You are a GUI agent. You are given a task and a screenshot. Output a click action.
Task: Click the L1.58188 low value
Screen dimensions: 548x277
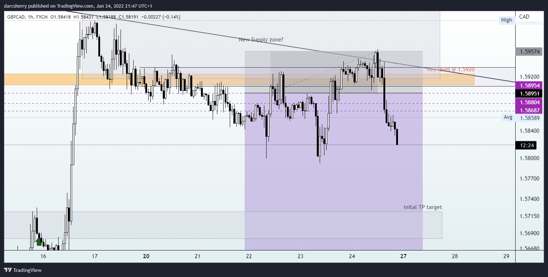[105, 17]
